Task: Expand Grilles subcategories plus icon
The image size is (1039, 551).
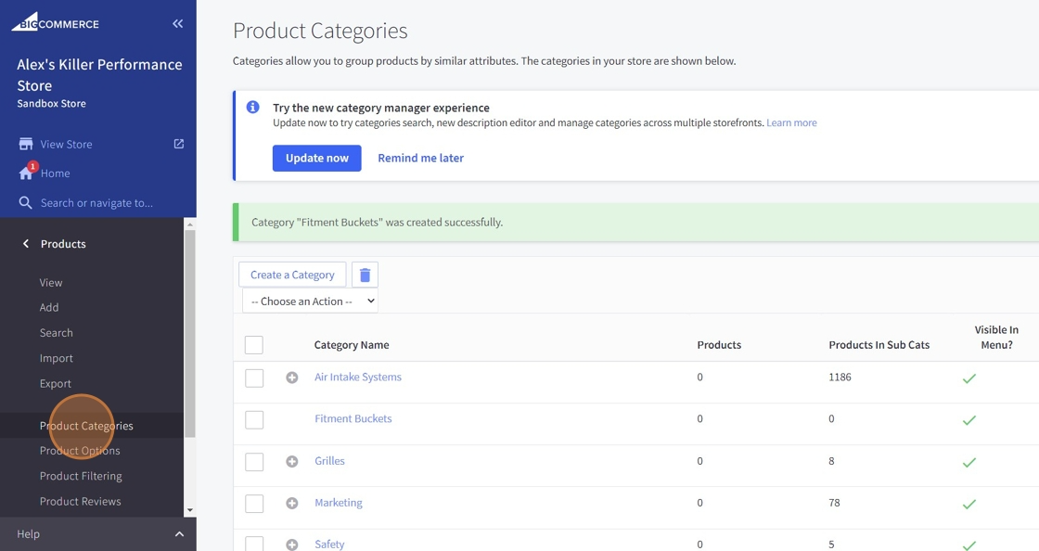Action: point(292,461)
